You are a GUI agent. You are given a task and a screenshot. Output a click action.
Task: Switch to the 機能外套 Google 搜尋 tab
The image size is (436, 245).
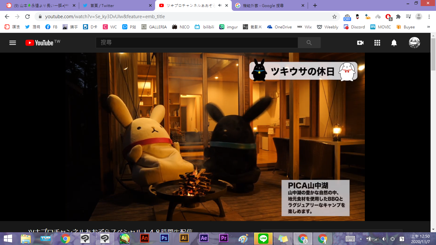[270, 5]
